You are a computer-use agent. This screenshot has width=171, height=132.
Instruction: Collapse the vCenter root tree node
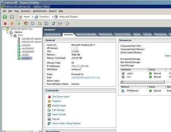(x=3, y=29)
